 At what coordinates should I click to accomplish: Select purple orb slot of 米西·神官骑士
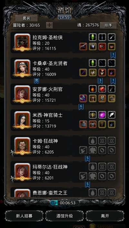coord(102,115)
